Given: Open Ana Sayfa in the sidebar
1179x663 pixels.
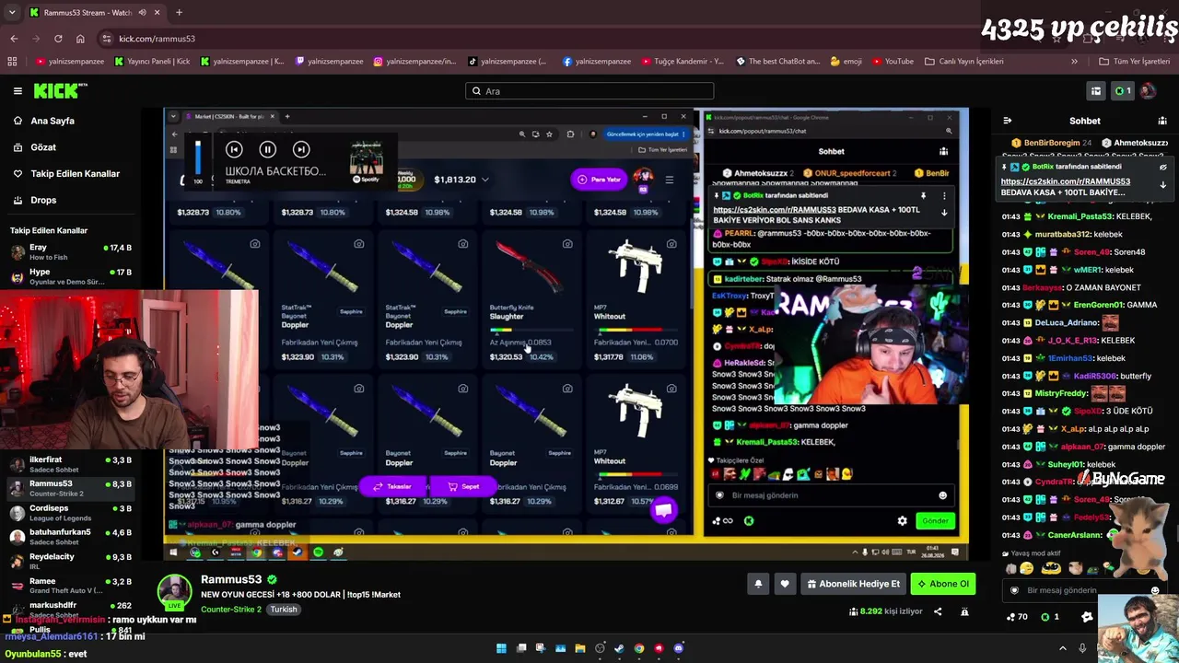Looking at the screenshot, I should tap(53, 121).
